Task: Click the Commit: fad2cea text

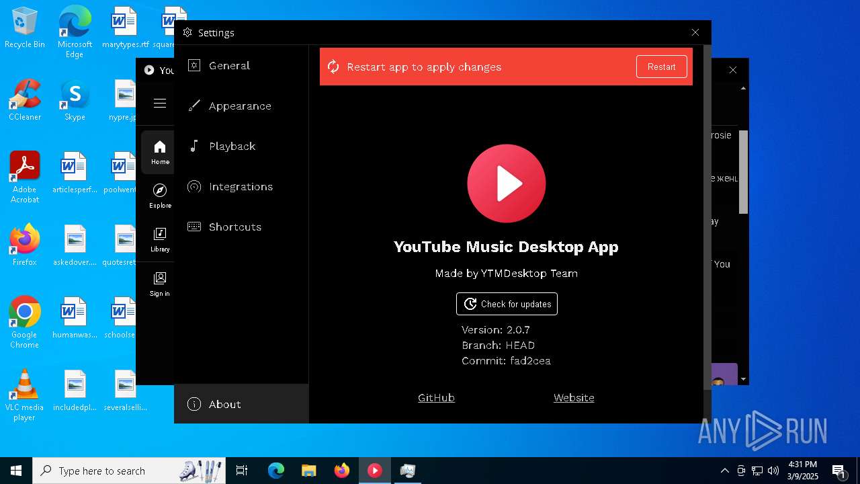Action: 506,360
